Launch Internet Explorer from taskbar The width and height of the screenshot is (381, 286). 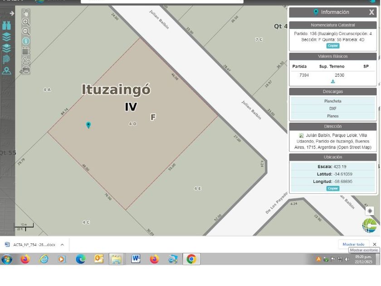(44, 259)
